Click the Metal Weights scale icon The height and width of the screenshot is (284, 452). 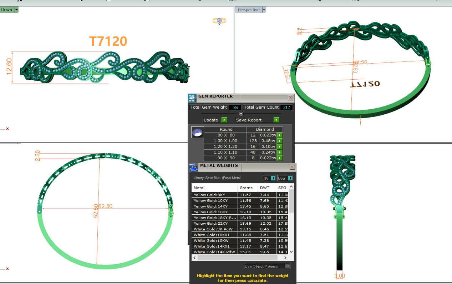click(193, 168)
